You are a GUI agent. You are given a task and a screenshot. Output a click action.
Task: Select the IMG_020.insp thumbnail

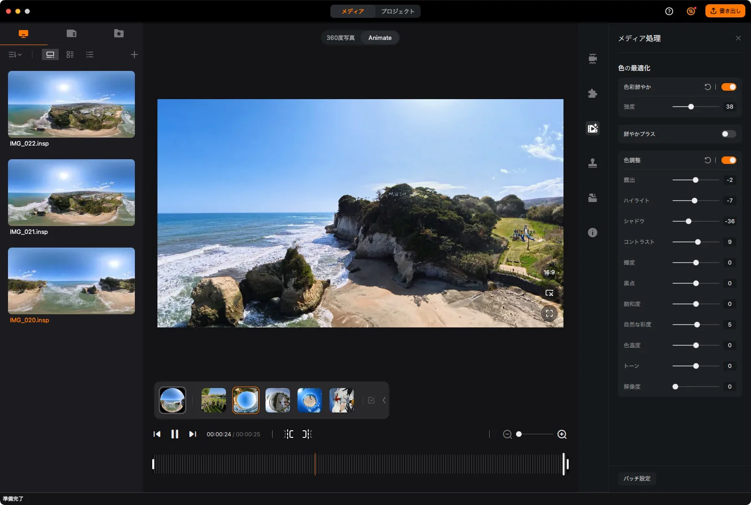(71, 281)
